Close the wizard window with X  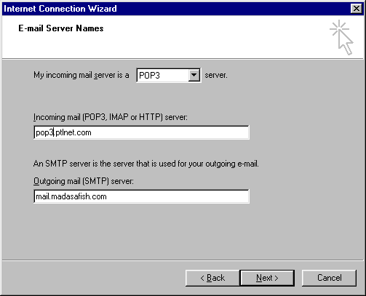coord(357,9)
